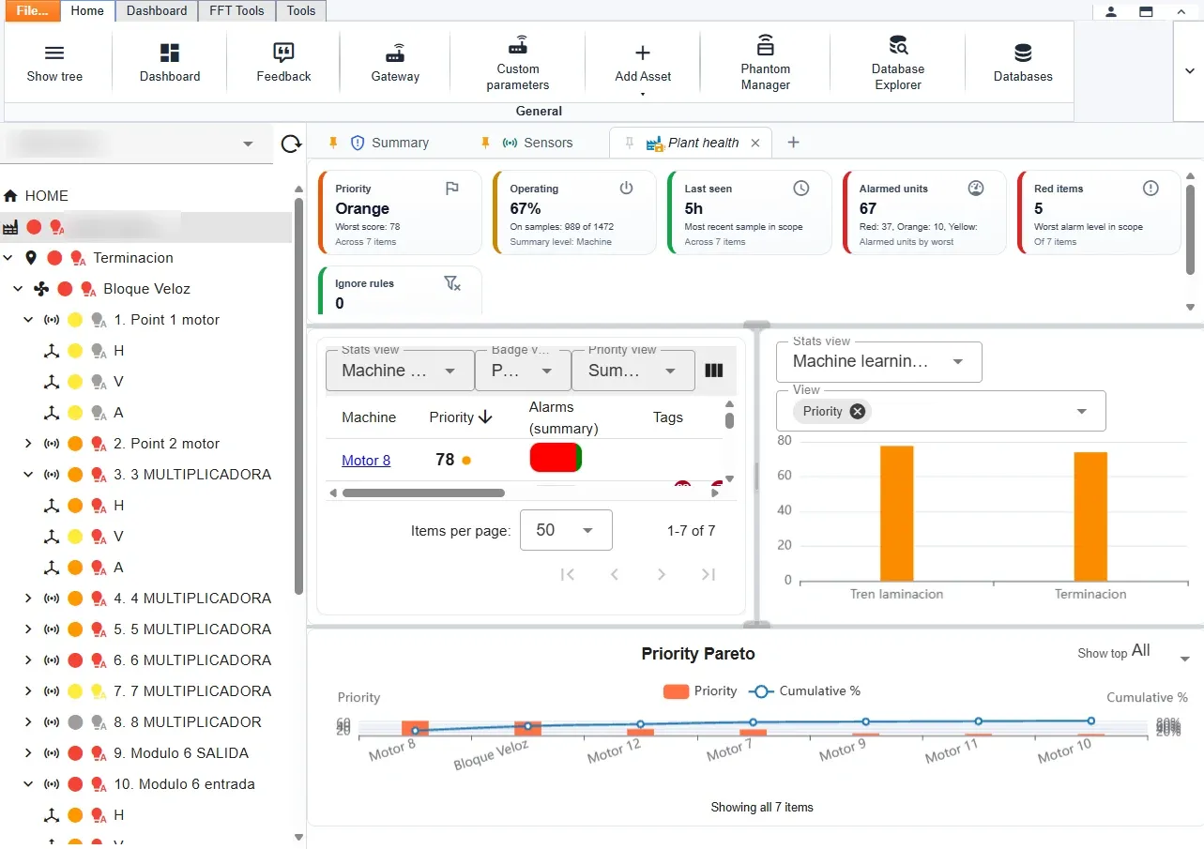Open the Machine learning Stats view dropdown
Screen dimensions: 1204x849
click(879, 361)
